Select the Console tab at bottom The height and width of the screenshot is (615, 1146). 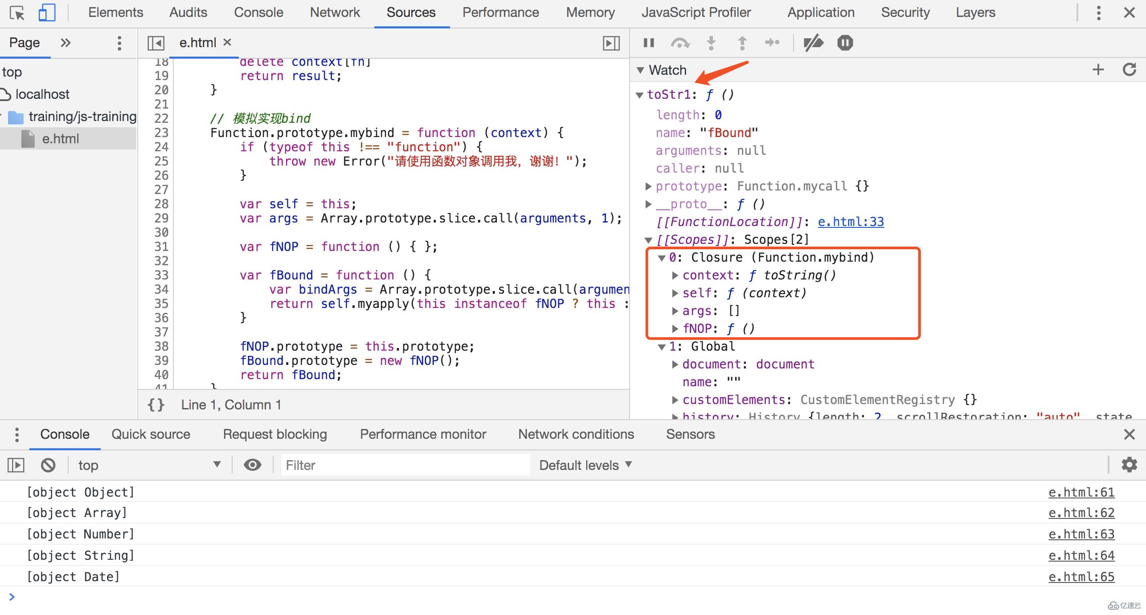pyautogui.click(x=65, y=434)
